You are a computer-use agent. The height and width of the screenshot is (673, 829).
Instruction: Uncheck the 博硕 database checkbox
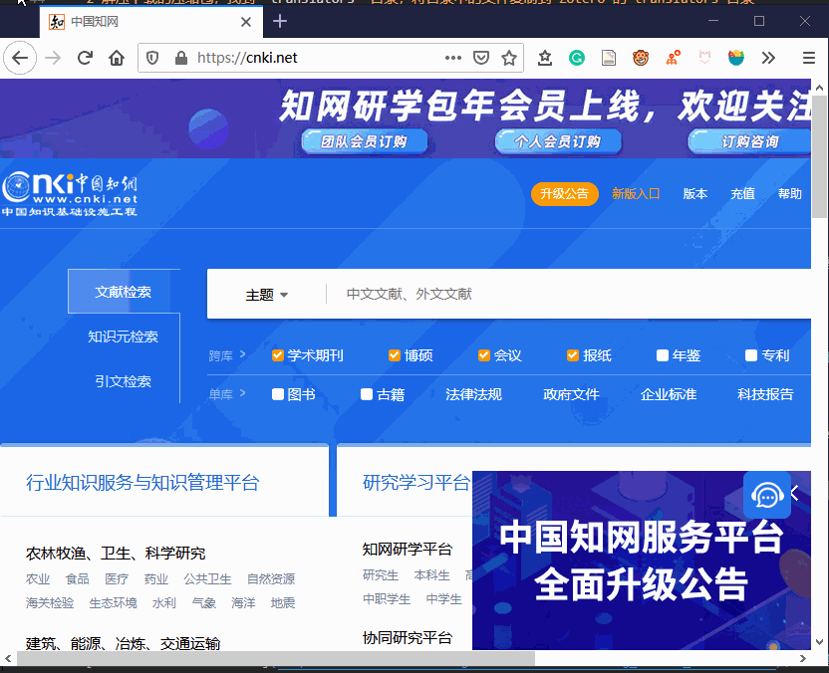tap(395, 355)
